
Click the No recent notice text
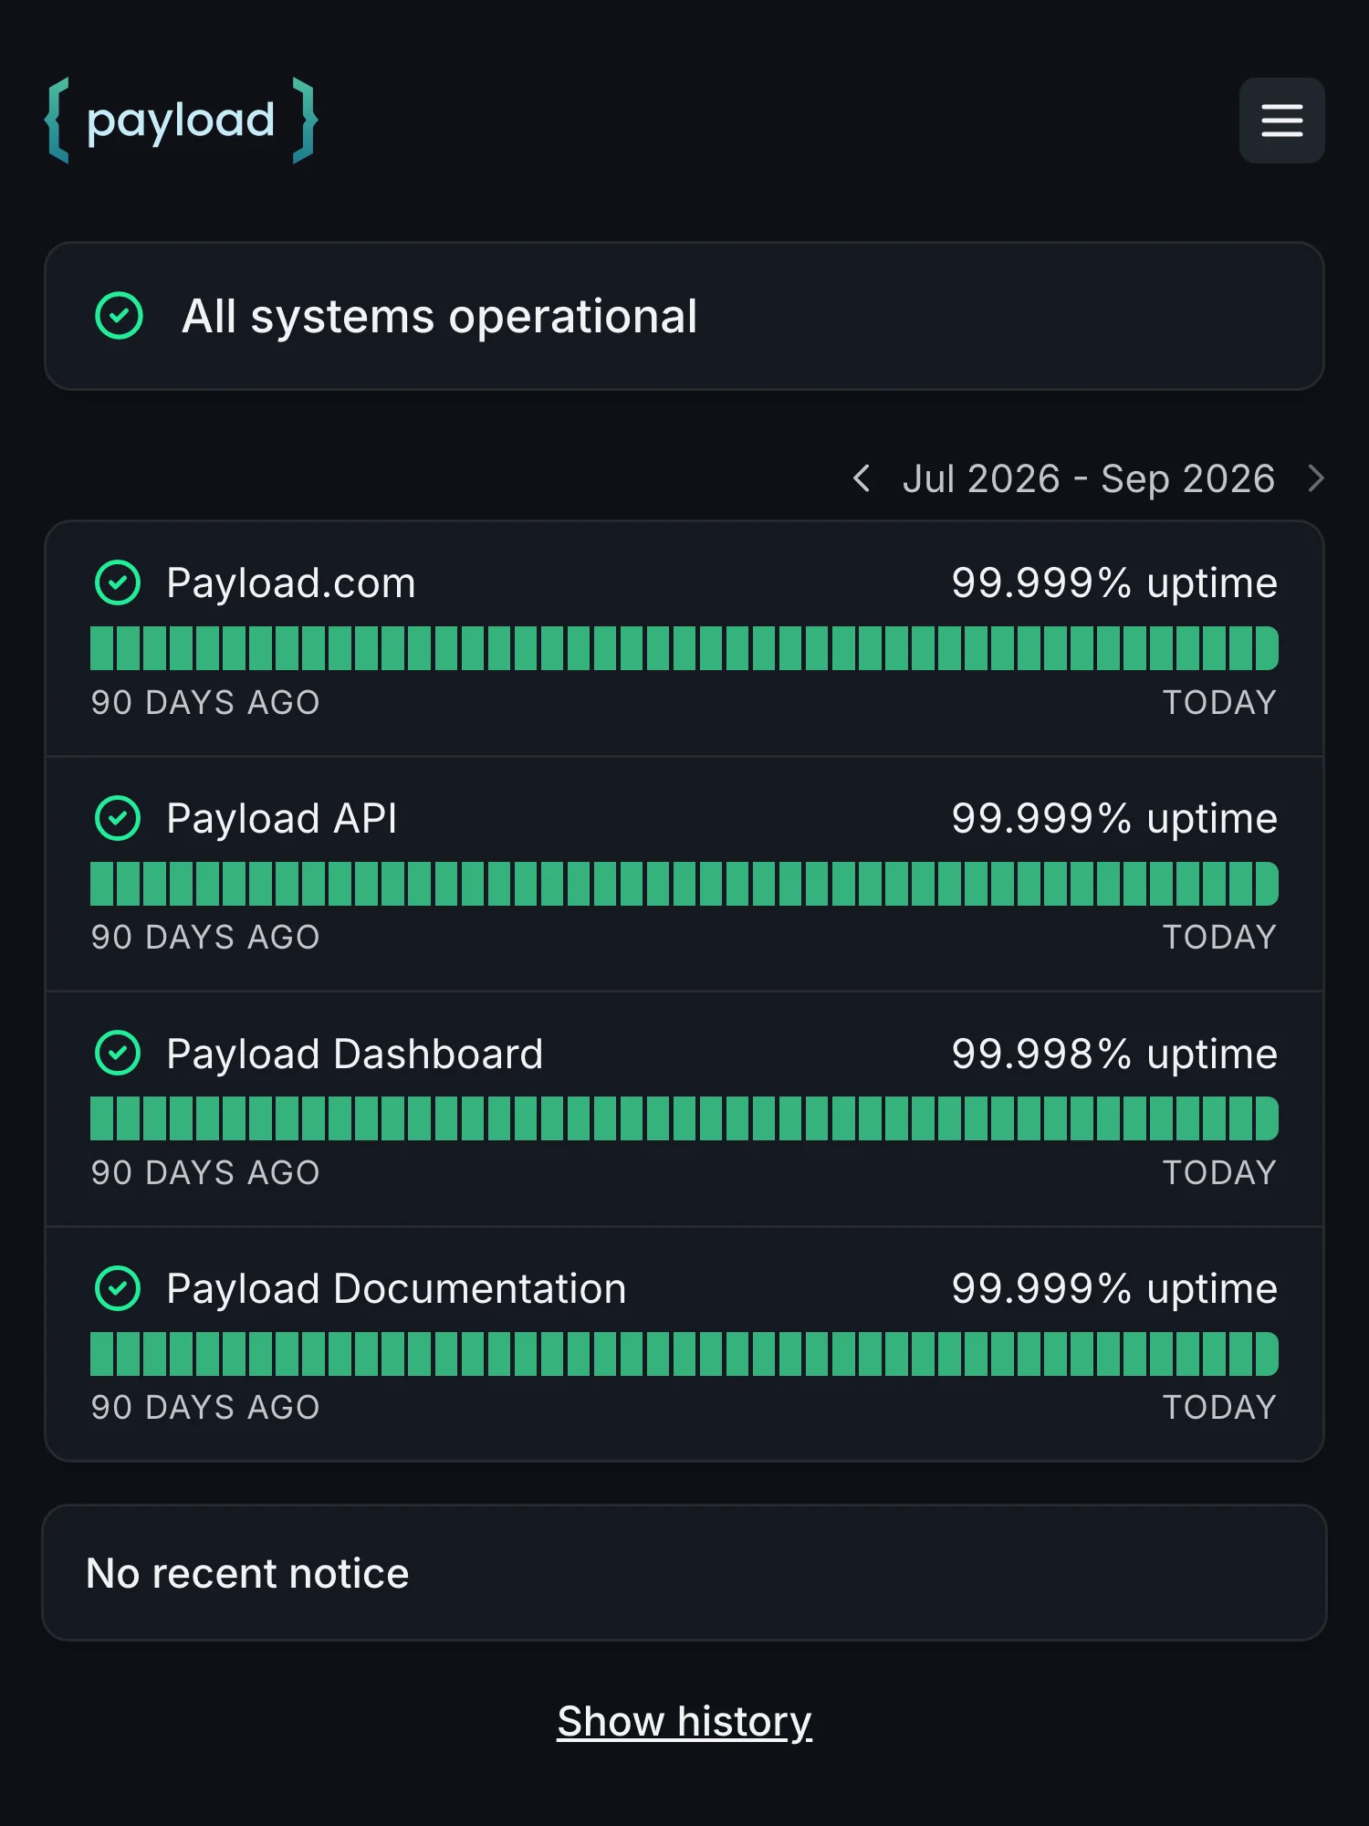point(247,1573)
